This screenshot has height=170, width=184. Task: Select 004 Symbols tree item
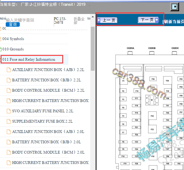(x=13, y=39)
